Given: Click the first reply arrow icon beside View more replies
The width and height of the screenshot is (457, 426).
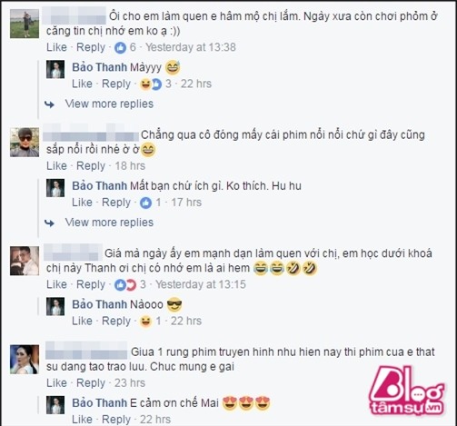Looking at the screenshot, I should (x=49, y=104).
